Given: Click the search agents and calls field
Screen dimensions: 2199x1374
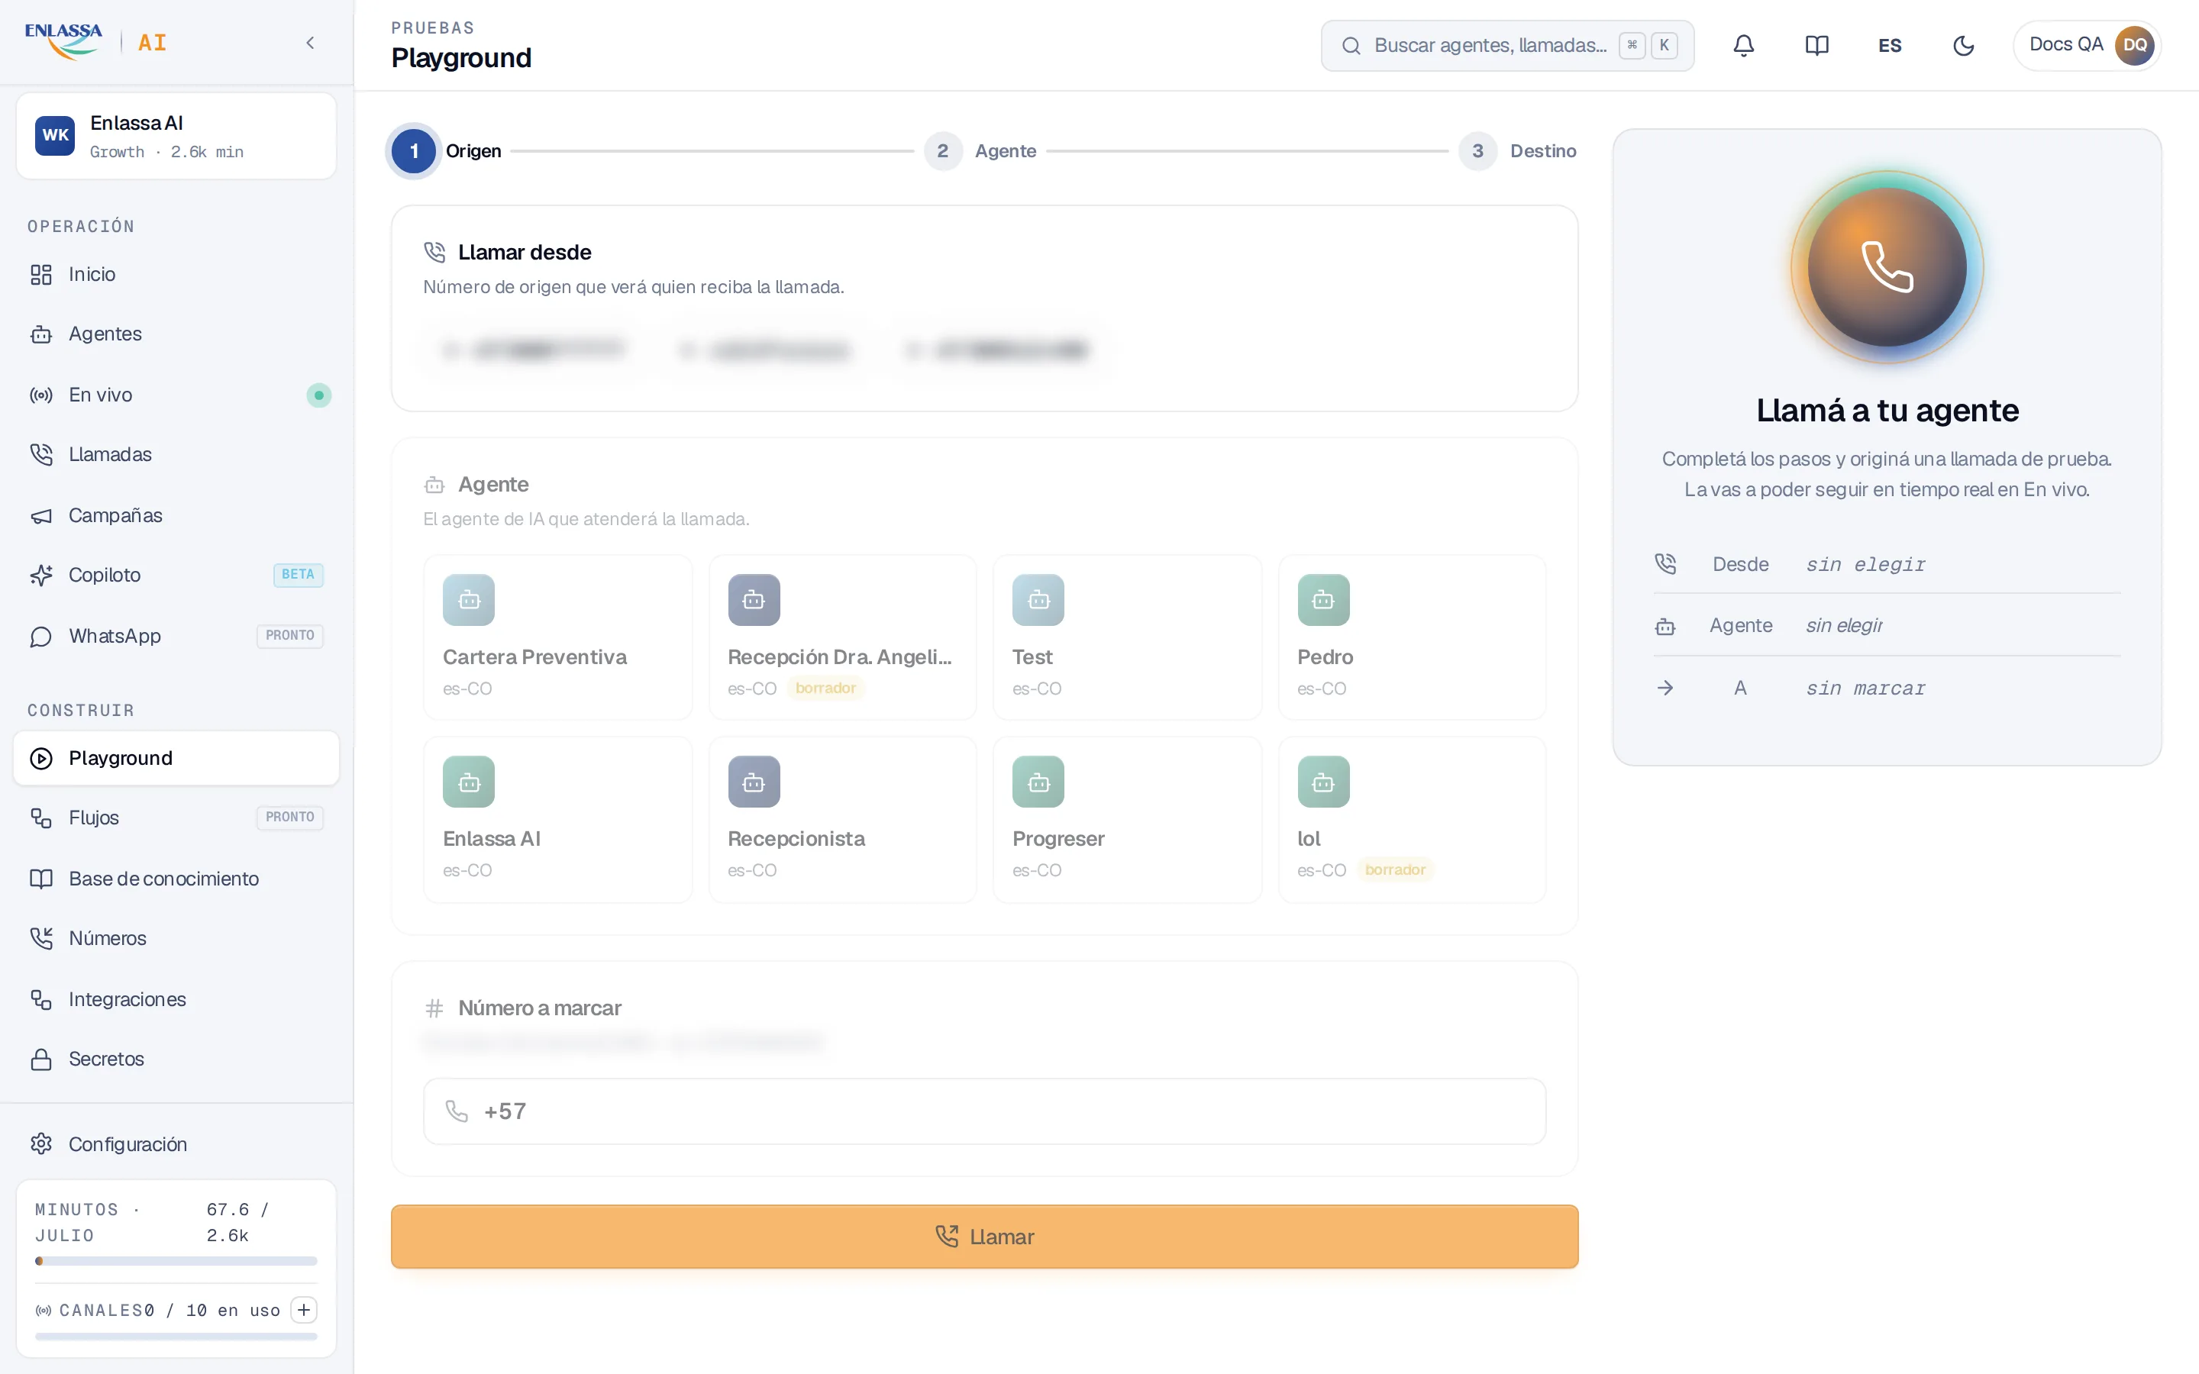Looking at the screenshot, I should tap(1506, 46).
